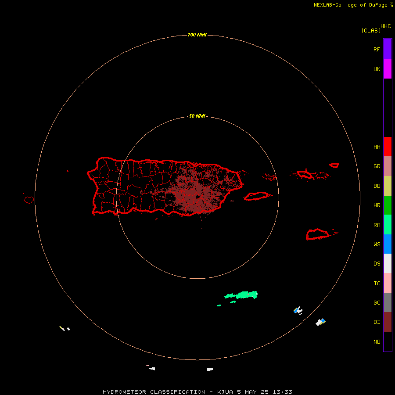Click the IC legend label
This screenshot has width=395, height=395.
coord(377,284)
